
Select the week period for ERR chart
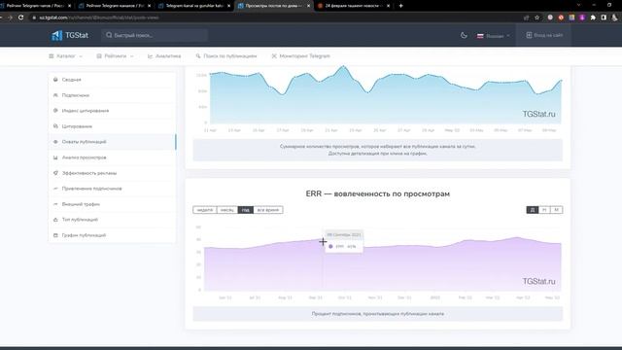205,210
